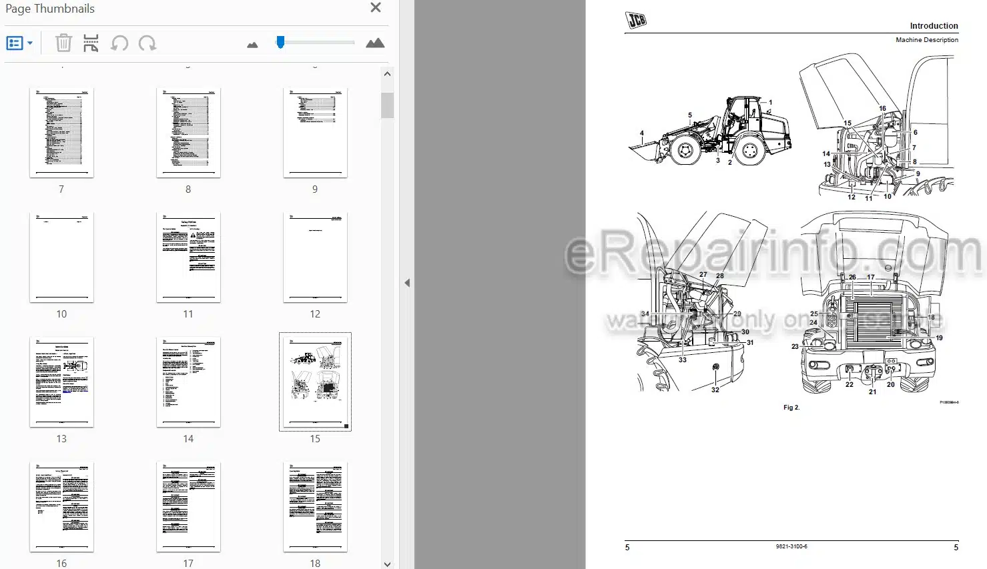987x569 pixels.
Task: Close the Page Thumbnails panel
Action: [376, 8]
